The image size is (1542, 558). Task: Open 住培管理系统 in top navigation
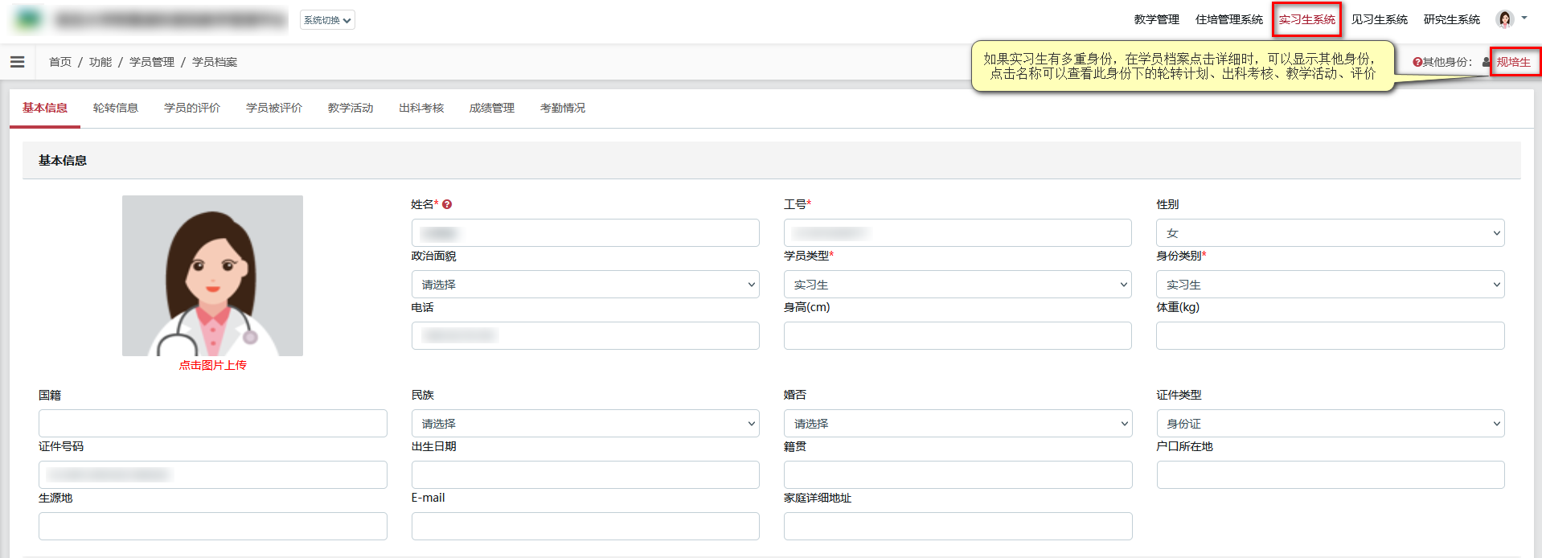(1229, 19)
